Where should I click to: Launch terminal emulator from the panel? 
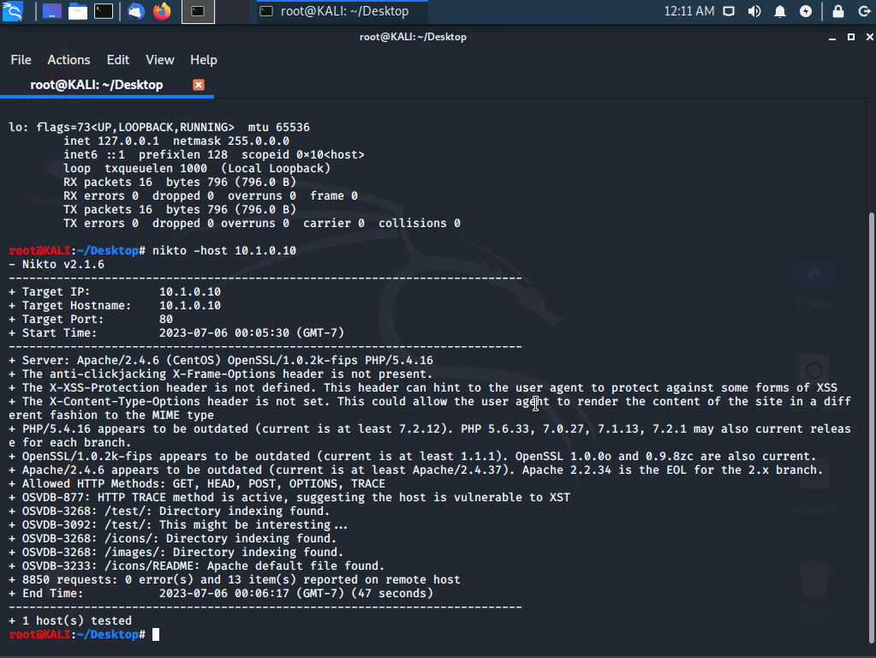point(104,11)
